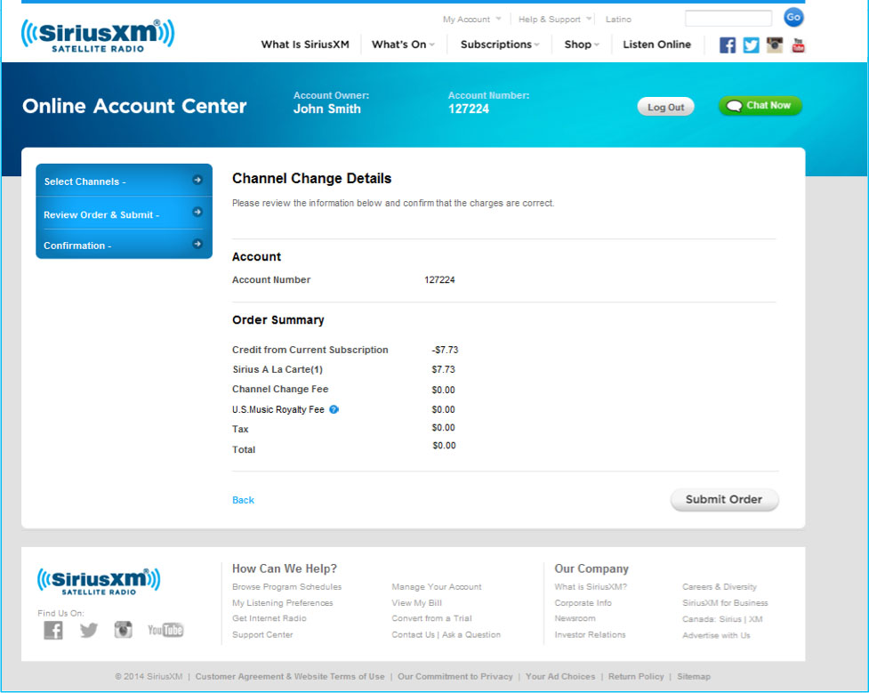Open Support Center link

pos(262,635)
